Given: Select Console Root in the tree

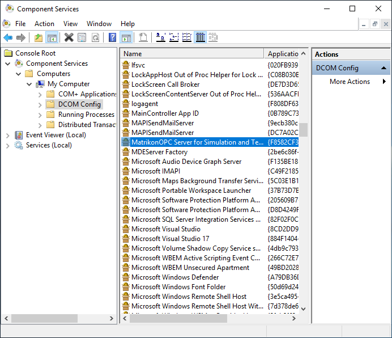Looking at the screenshot, I should [x=35, y=53].
